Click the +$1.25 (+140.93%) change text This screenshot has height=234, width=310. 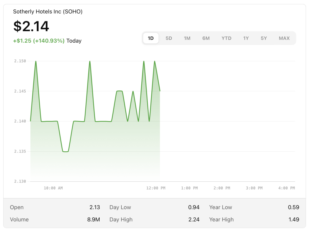point(39,41)
